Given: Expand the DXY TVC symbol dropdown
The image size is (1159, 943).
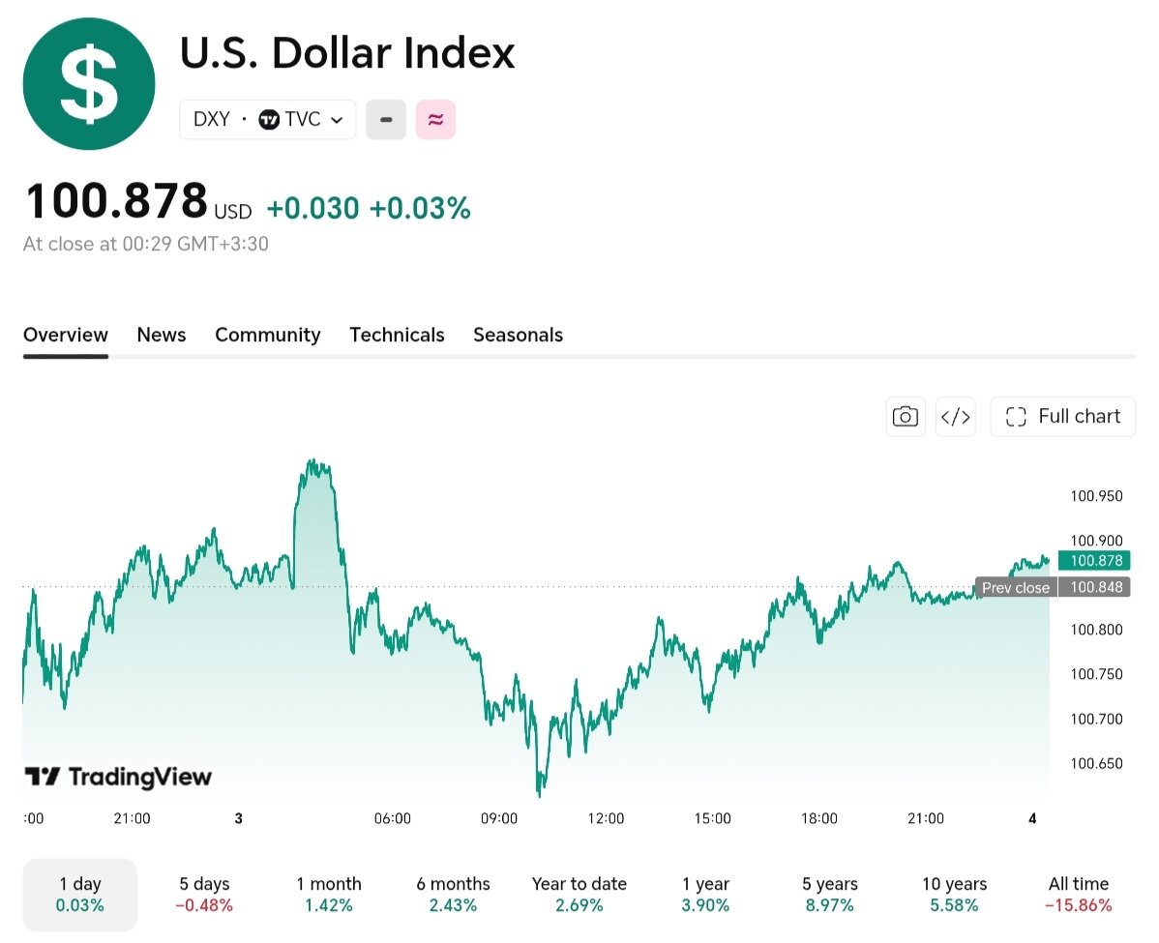Looking at the screenshot, I should pyautogui.click(x=268, y=119).
